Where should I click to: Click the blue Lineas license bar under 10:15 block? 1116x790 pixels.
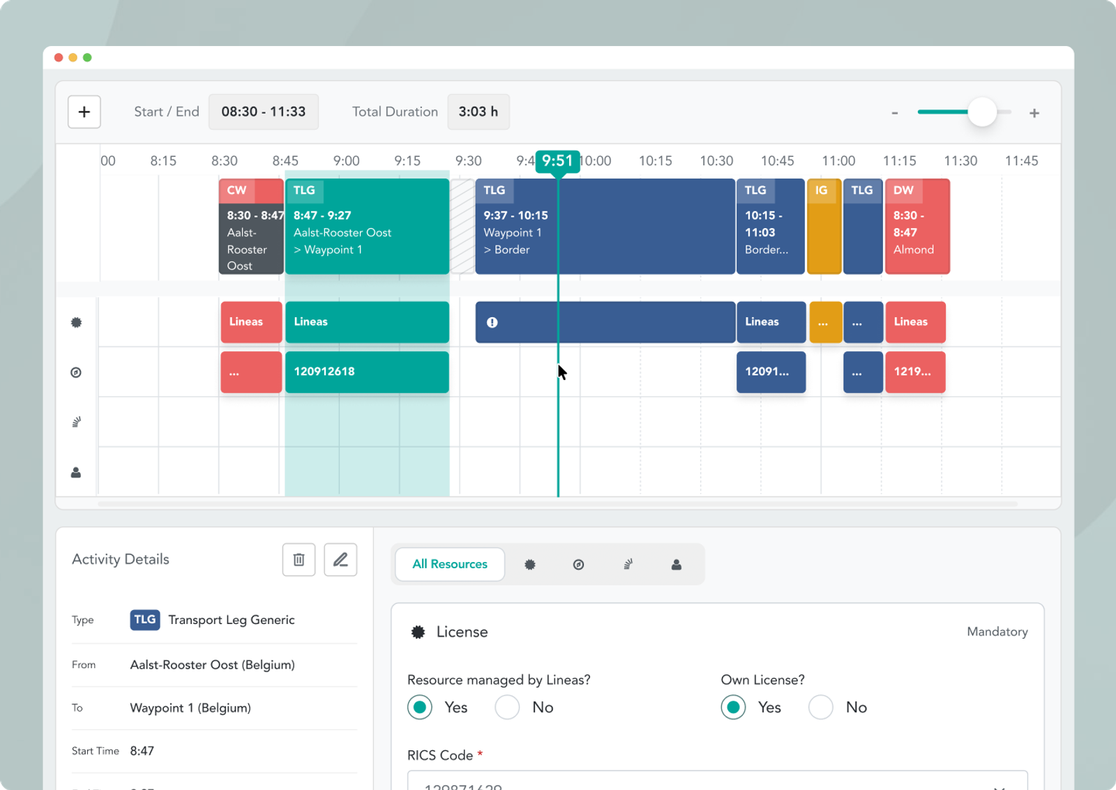coord(771,322)
